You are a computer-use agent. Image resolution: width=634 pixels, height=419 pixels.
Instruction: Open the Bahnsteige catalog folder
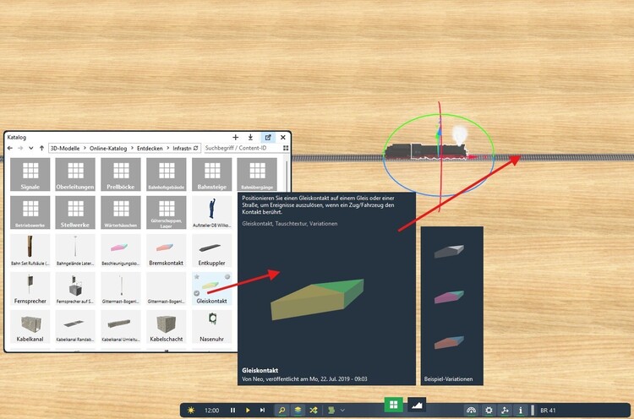coord(212,174)
